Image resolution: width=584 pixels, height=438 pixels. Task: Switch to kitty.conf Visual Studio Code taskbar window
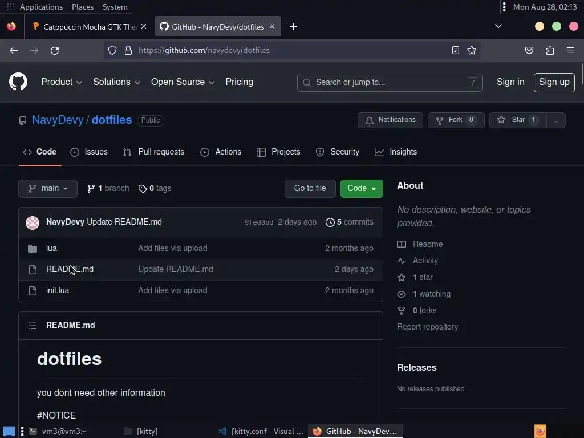pyautogui.click(x=261, y=431)
